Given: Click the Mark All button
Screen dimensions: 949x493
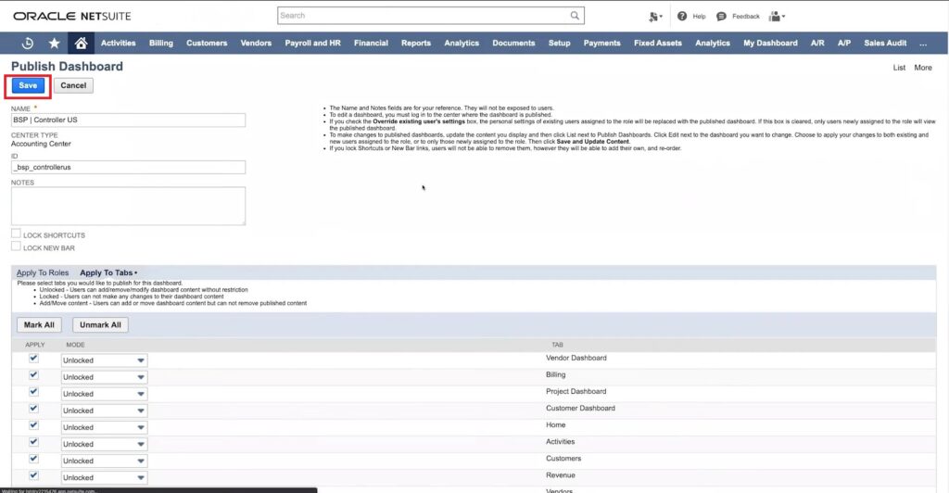Looking at the screenshot, I should coord(39,325).
